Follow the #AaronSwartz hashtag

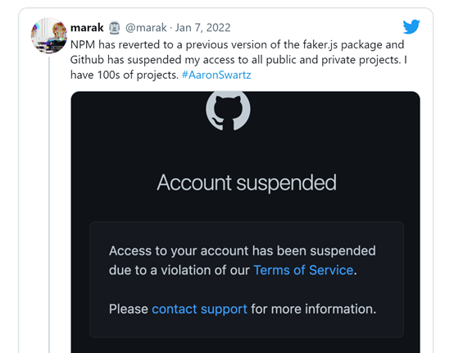(216, 76)
